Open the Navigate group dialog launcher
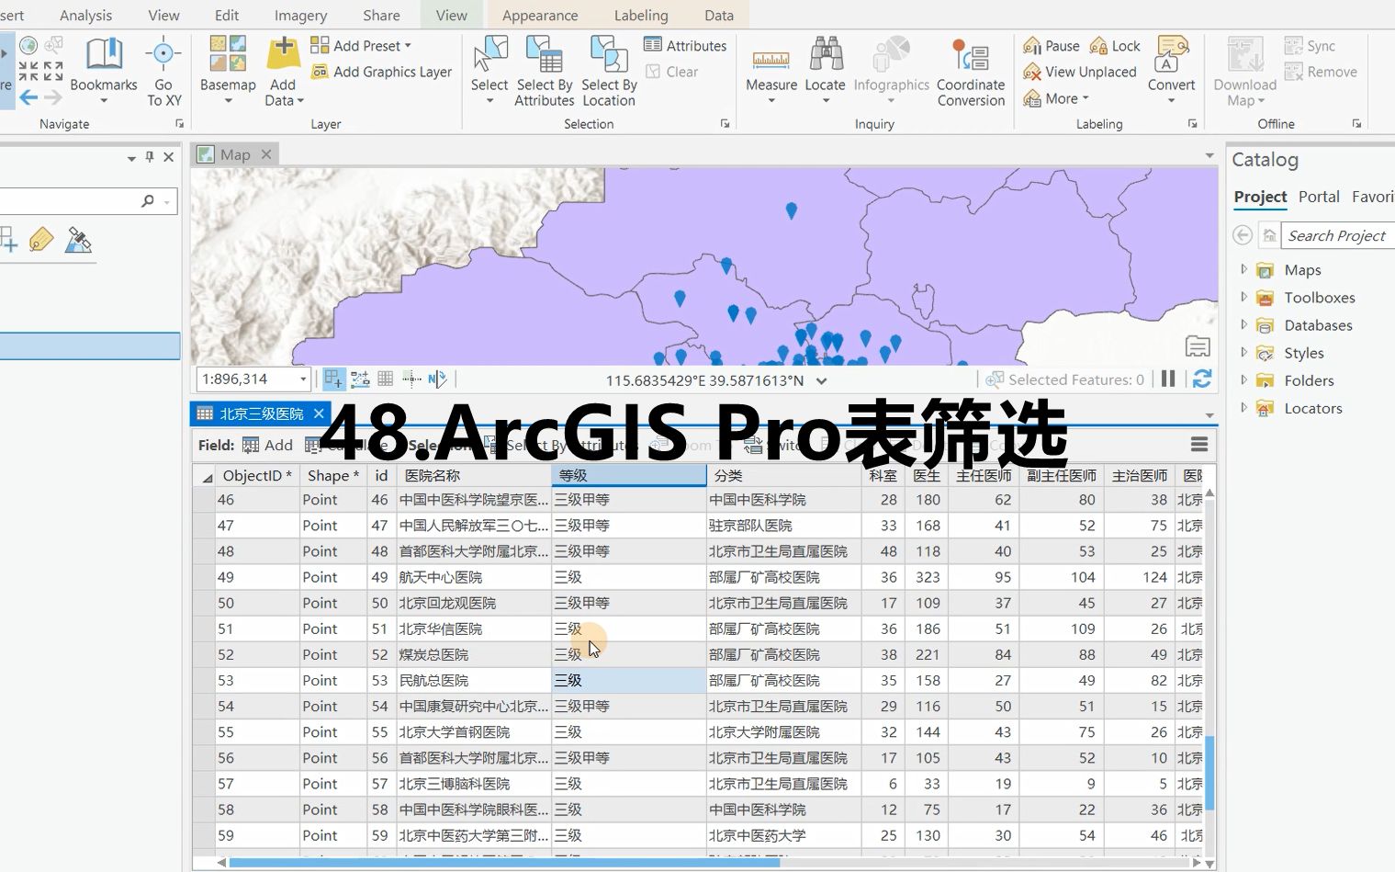The image size is (1395, 872). point(179,123)
